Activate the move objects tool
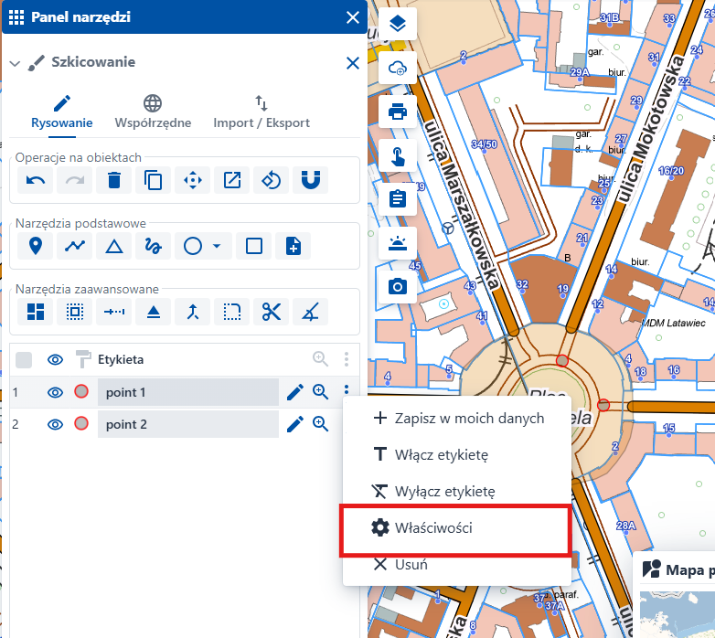 click(x=192, y=180)
